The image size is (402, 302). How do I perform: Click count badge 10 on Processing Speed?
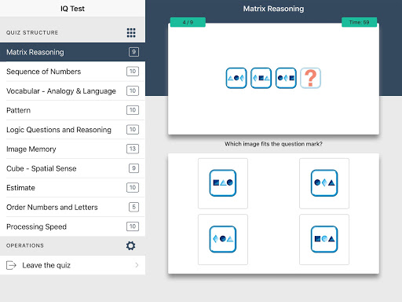click(x=133, y=226)
